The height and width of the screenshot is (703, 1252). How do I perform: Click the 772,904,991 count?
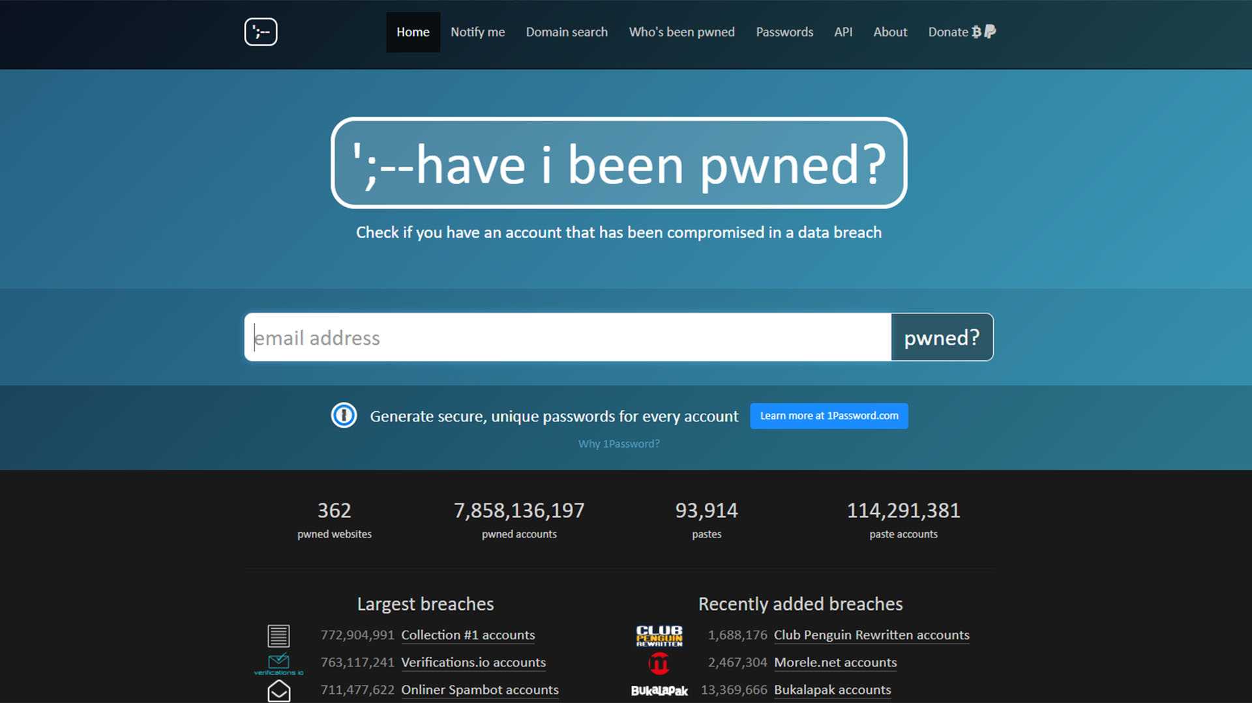click(x=357, y=635)
